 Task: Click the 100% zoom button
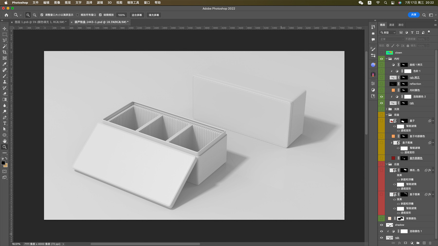(122, 15)
